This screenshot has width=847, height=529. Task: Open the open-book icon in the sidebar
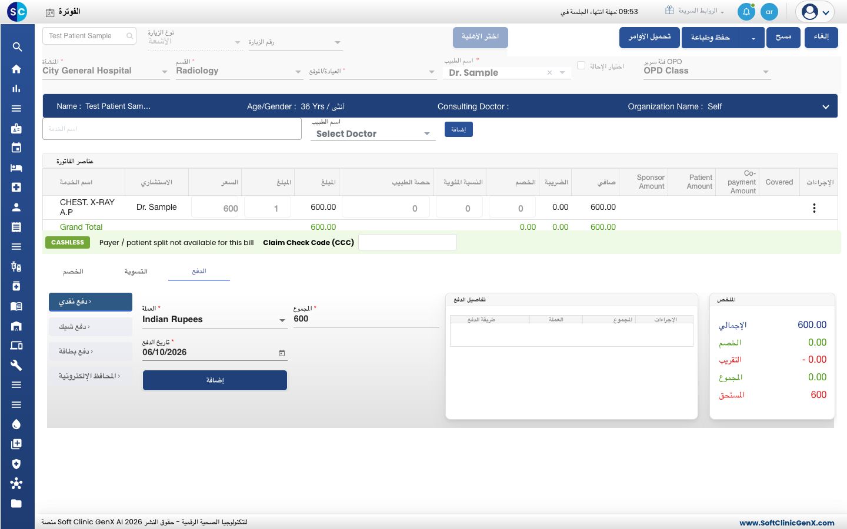[16, 306]
